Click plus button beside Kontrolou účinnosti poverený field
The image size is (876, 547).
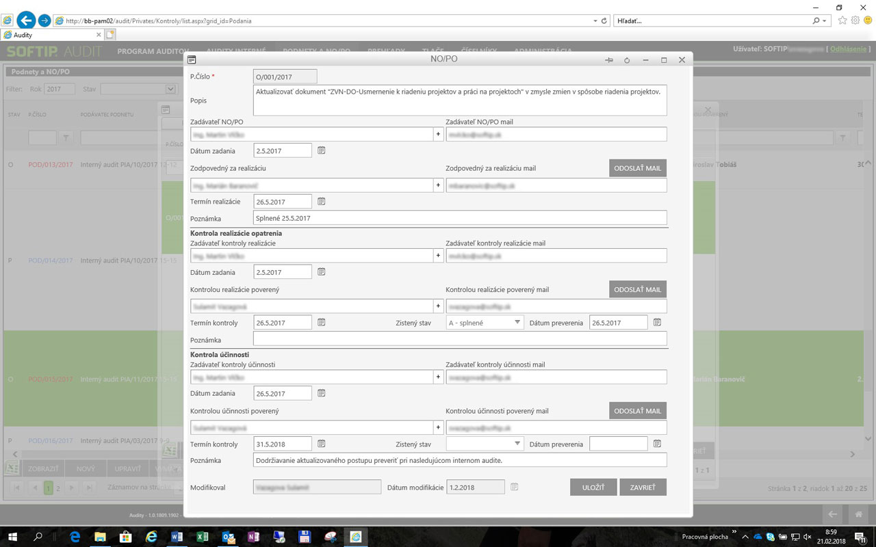coord(438,428)
